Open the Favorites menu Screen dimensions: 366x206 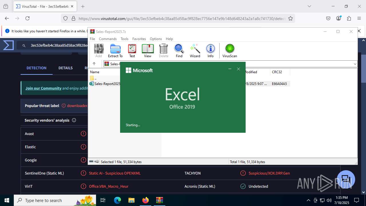click(x=139, y=39)
